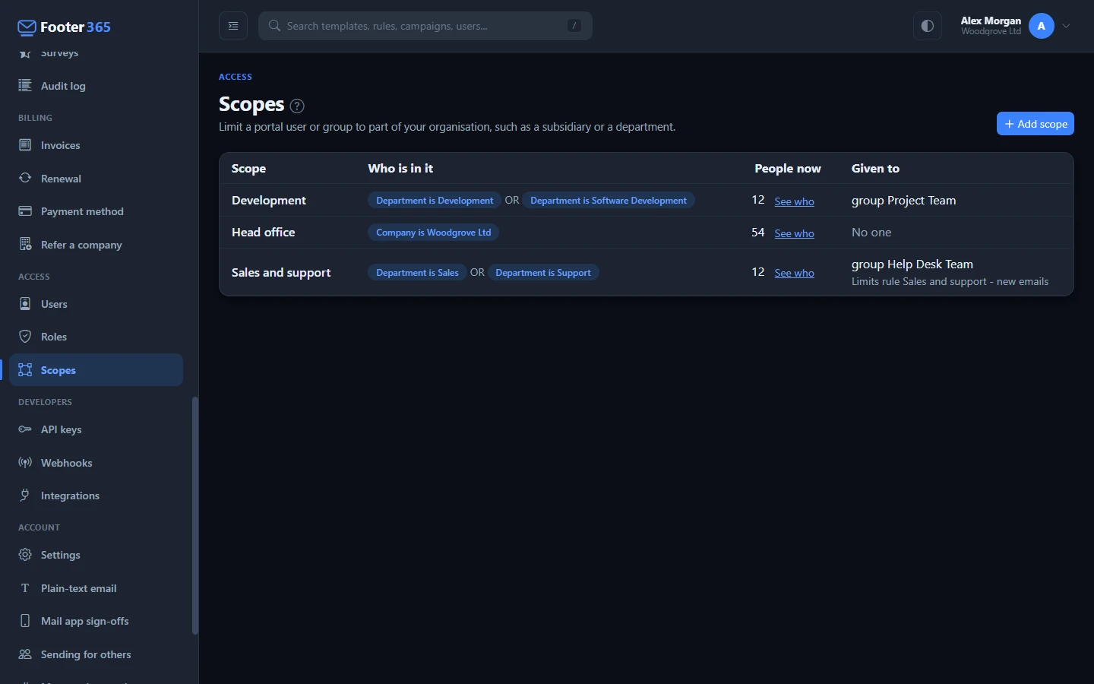
Task: Click the Add scope button
Action: [x=1035, y=124]
